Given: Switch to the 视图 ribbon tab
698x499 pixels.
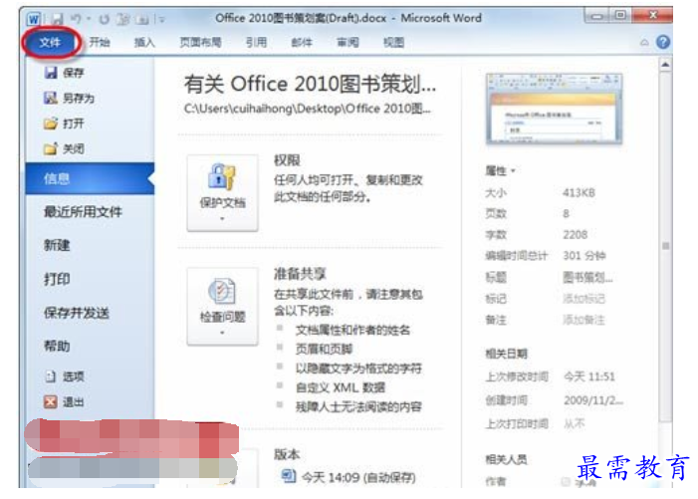Looking at the screenshot, I should click(x=394, y=42).
